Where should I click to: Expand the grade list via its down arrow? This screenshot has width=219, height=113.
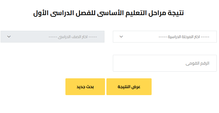[9, 37]
